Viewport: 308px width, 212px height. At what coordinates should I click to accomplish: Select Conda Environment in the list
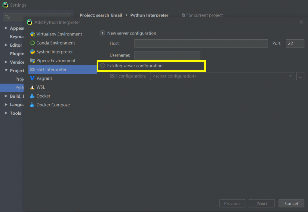coord(63,43)
